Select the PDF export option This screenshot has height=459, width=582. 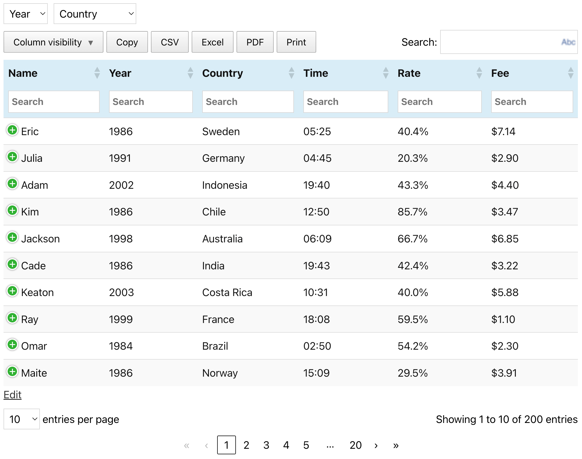pos(255,42)
